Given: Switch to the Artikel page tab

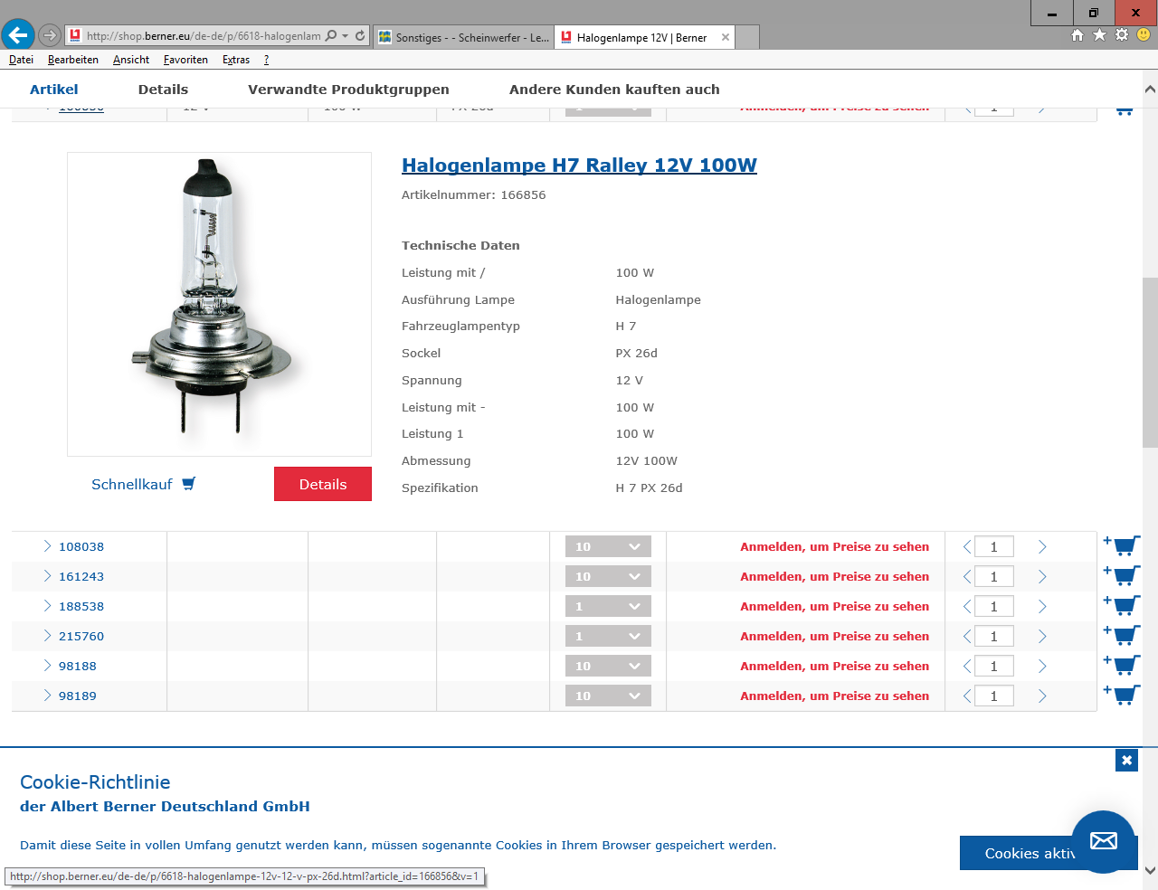Looking at the screenshot, I should (x=54, y=90).
